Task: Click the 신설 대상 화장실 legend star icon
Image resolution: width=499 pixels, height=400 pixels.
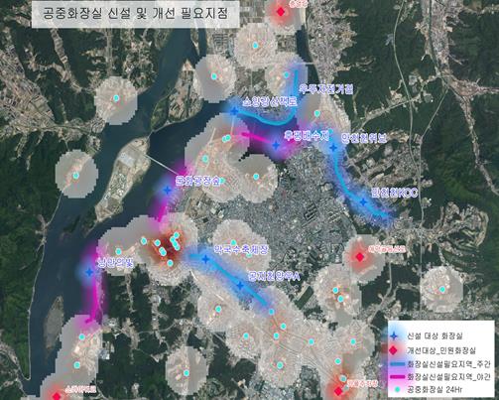Action: click(x=394, y=336)
